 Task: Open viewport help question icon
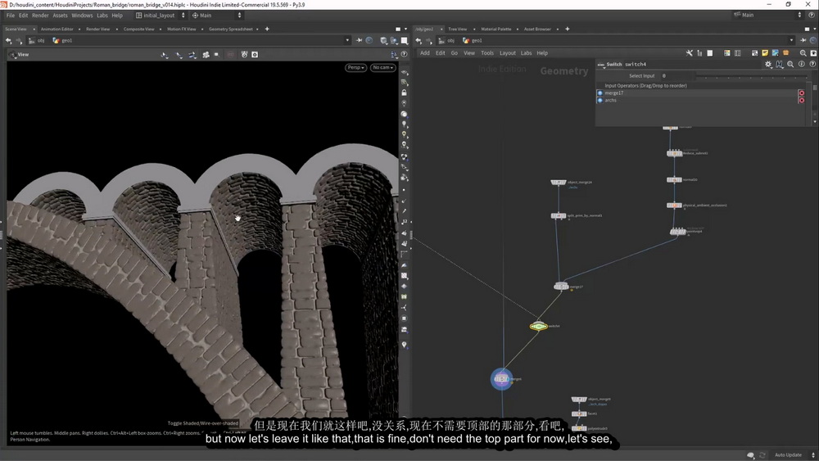[x=404, y=54]
